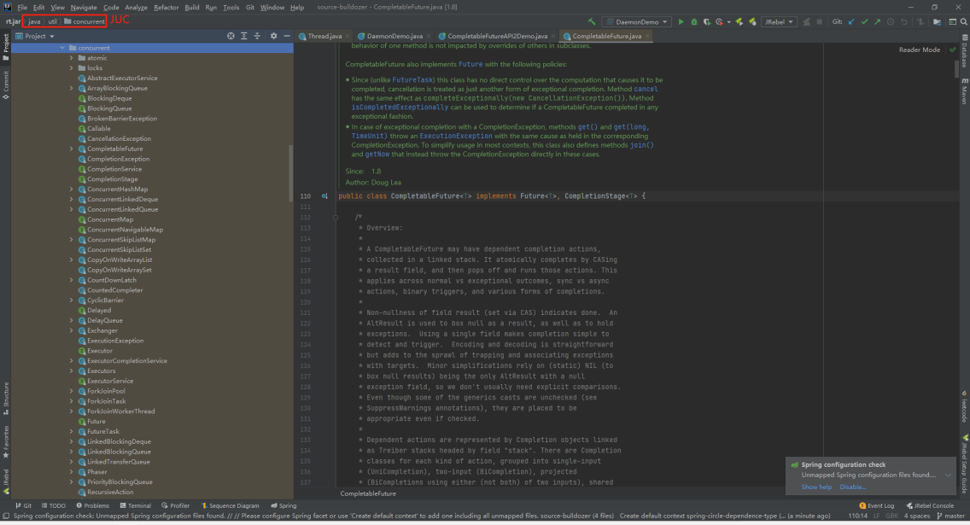
Task: Run DaemonDemo with the green play button
Action: [681, 21]
